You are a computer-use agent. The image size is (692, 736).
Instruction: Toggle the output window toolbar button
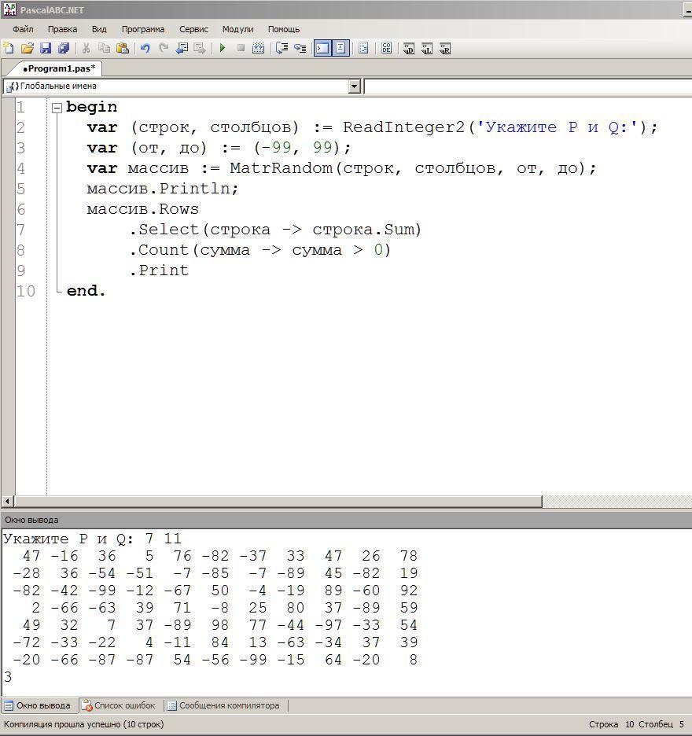(x=322, y=48)
